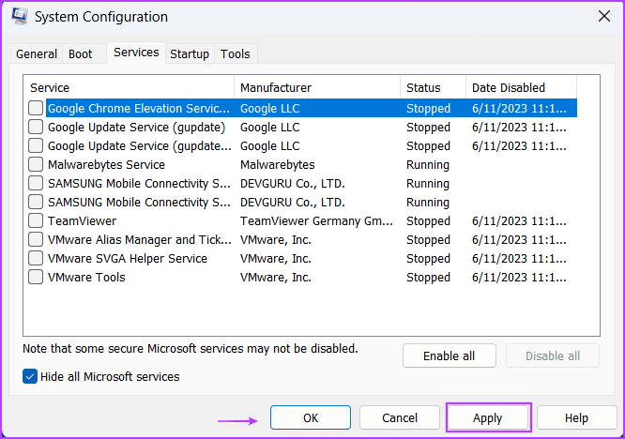Image resolution: width=625 pixels, height=439 pixels.
Task: Check the VMware Tools checkbox
Action: (x=36, y=277)
